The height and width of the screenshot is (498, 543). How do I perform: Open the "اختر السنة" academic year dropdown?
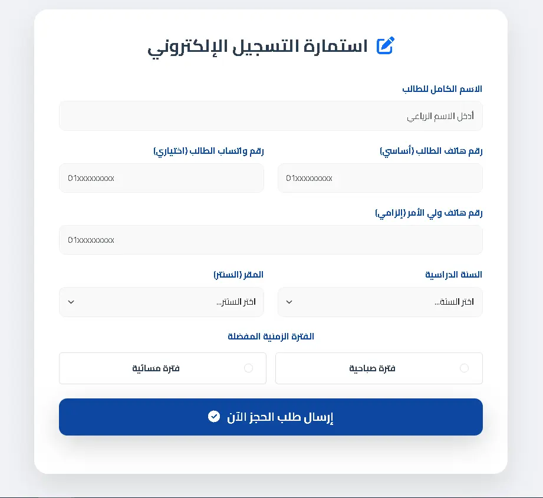click(380, 302)
